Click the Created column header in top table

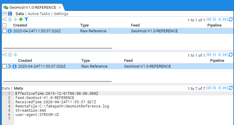tap(20, 25)
